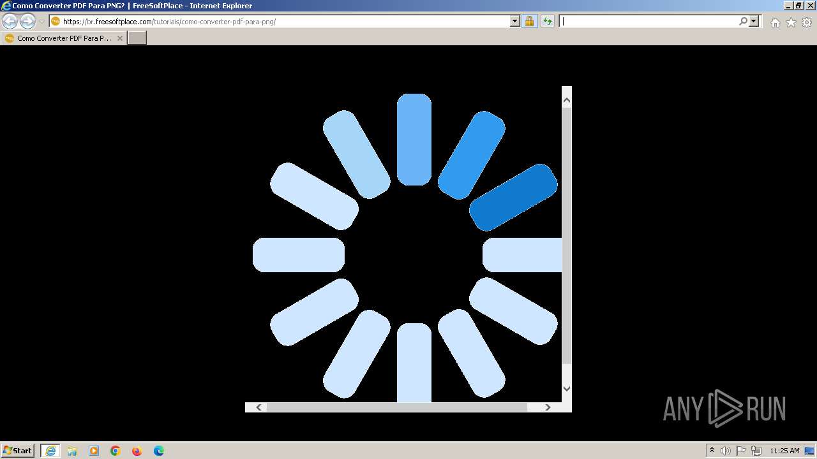
Task: Click the Internet Explorer title bar icon
Action: [x=6, y=6]
